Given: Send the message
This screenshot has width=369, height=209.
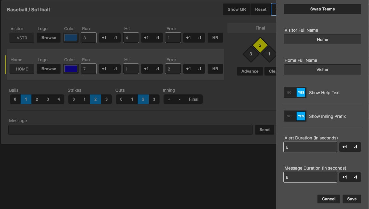Looking at the screenshot, I should (265, 130).
